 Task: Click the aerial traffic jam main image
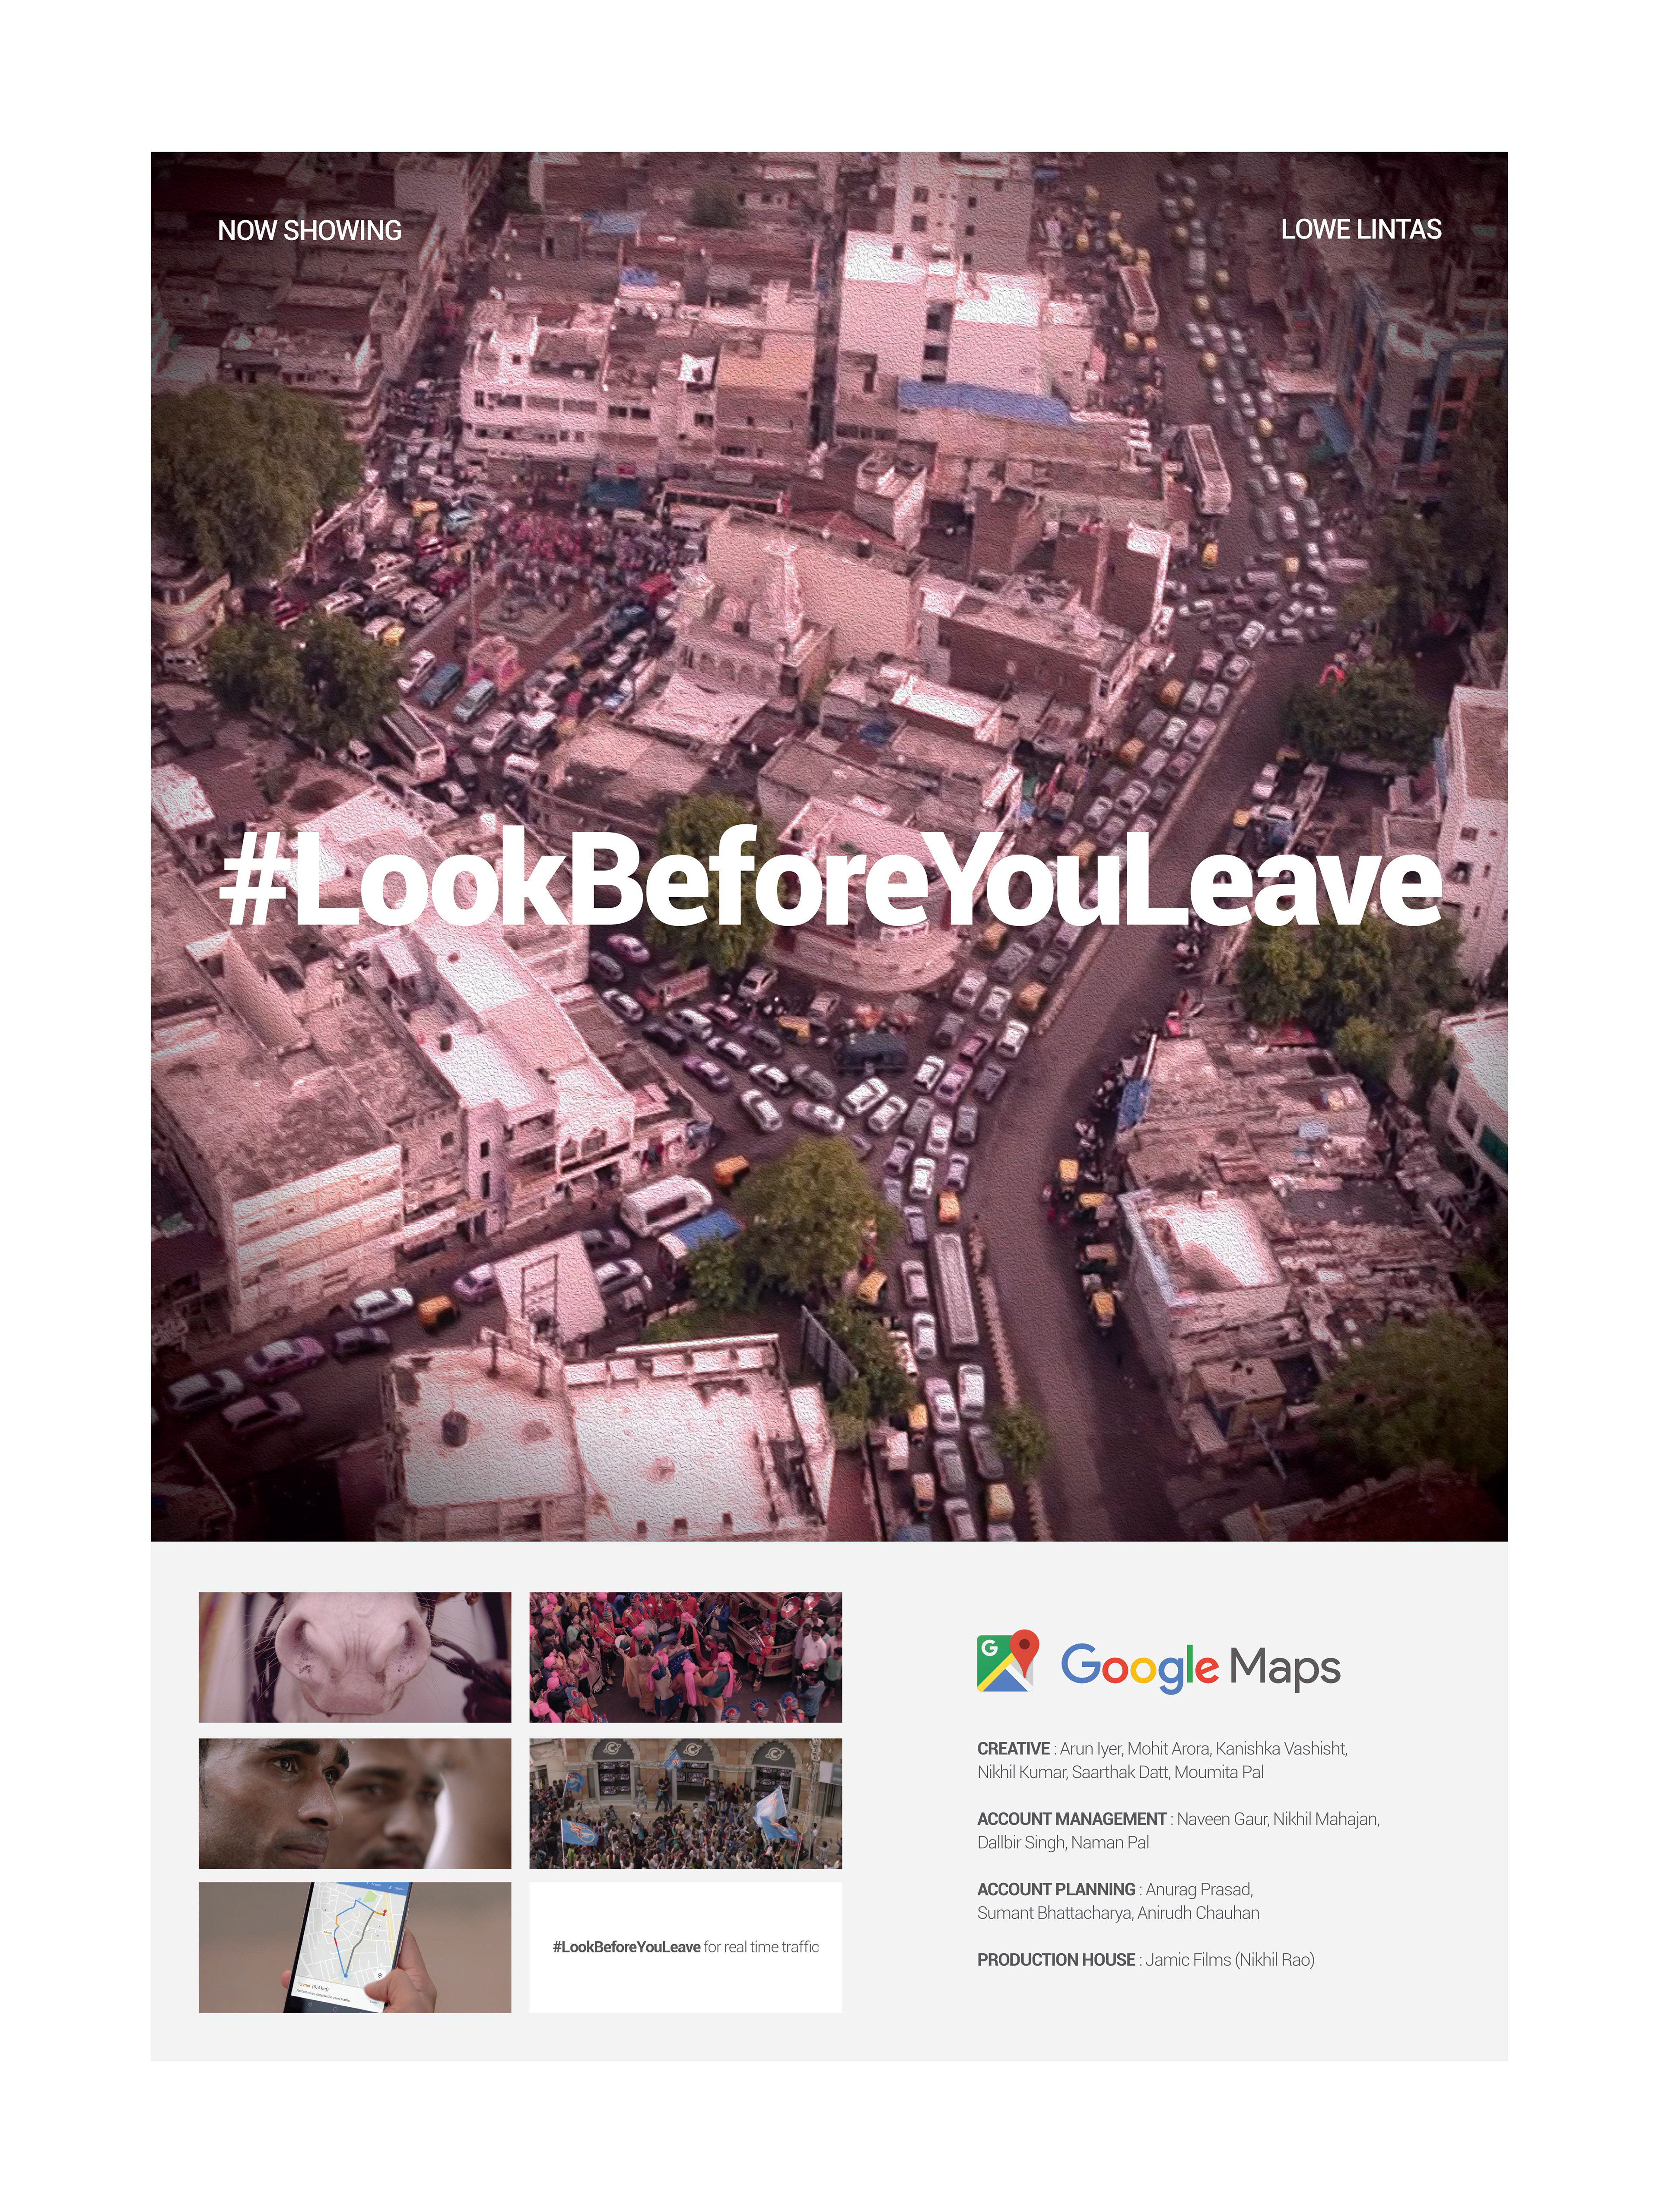click(x=829, y=846)
